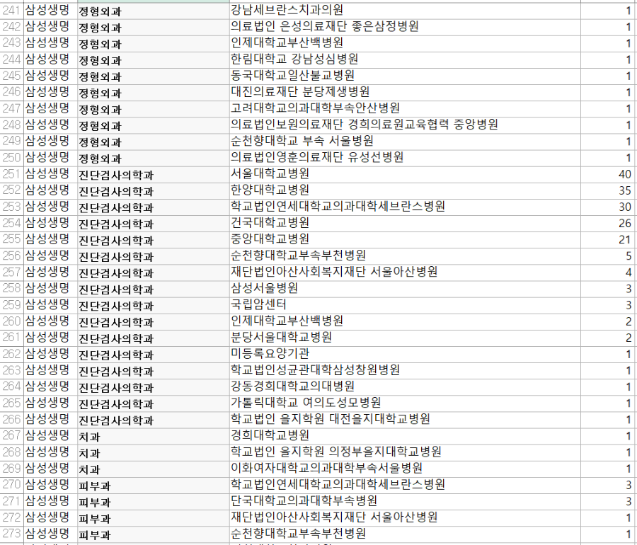Click the 대전을지대학교병원 cell
Screen dimensions: 637x545
(405, 420)
